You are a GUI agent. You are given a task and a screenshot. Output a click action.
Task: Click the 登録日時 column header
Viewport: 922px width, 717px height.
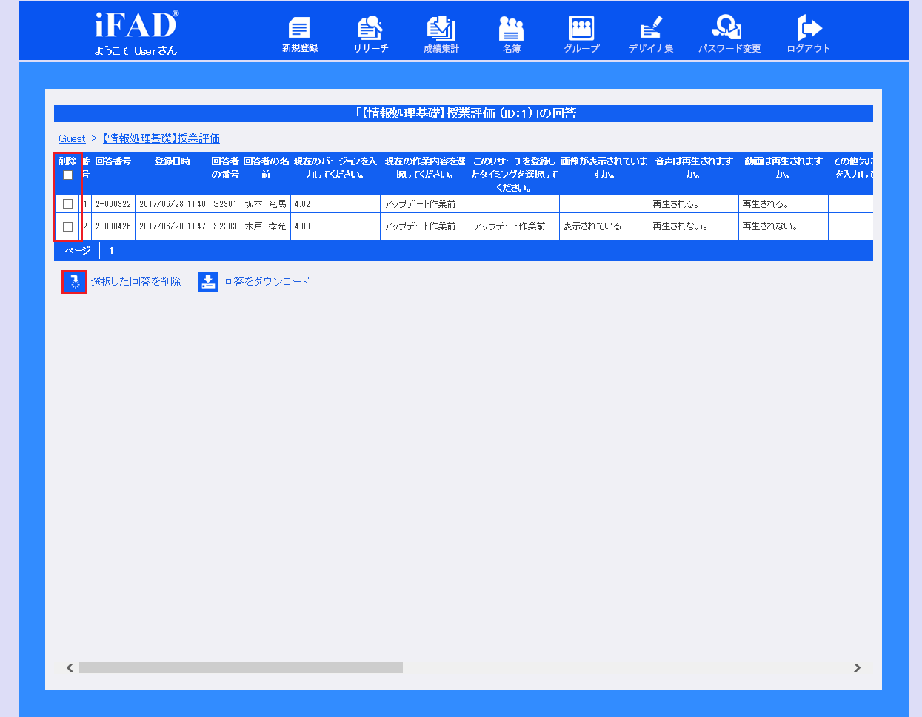(173, 161)
